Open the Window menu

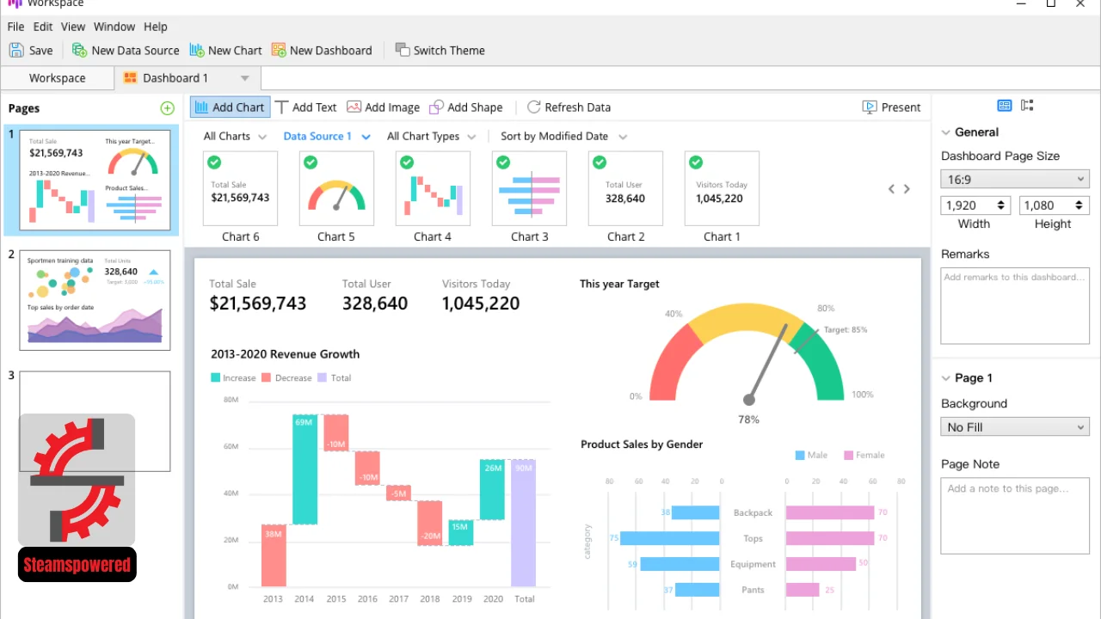pyautogui.click(x=114, y=27)
